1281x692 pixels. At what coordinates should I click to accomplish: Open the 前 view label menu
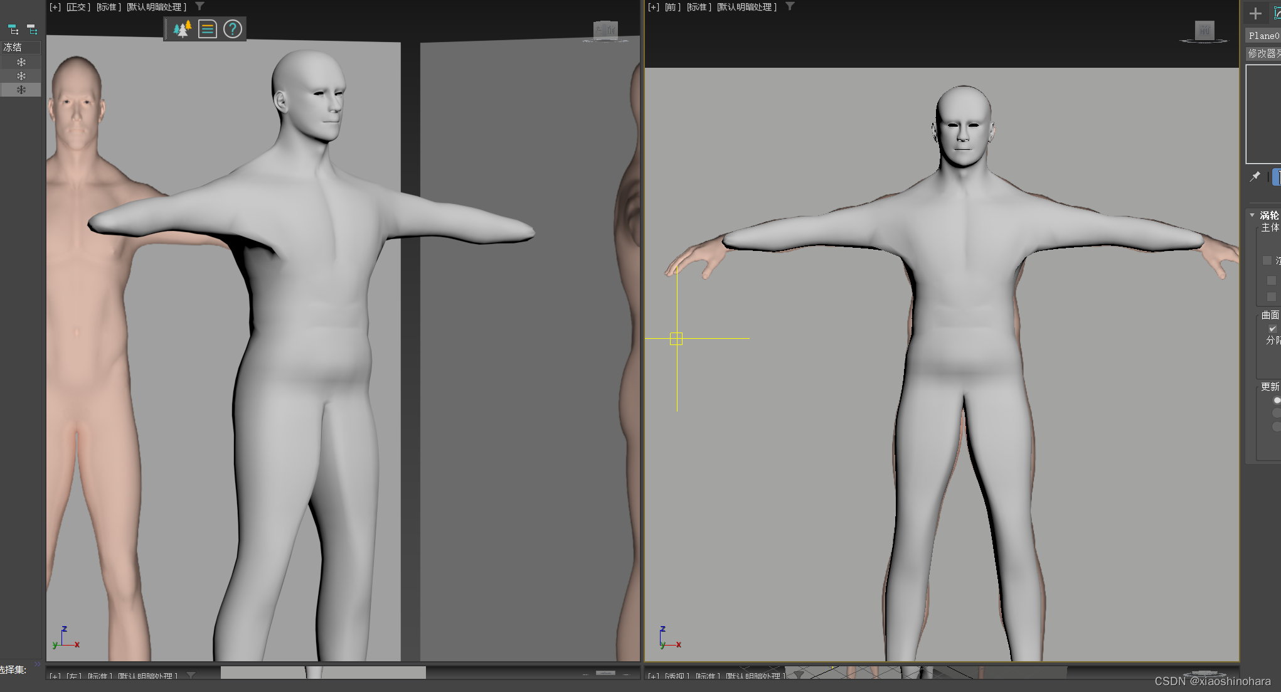coord(672,7)
